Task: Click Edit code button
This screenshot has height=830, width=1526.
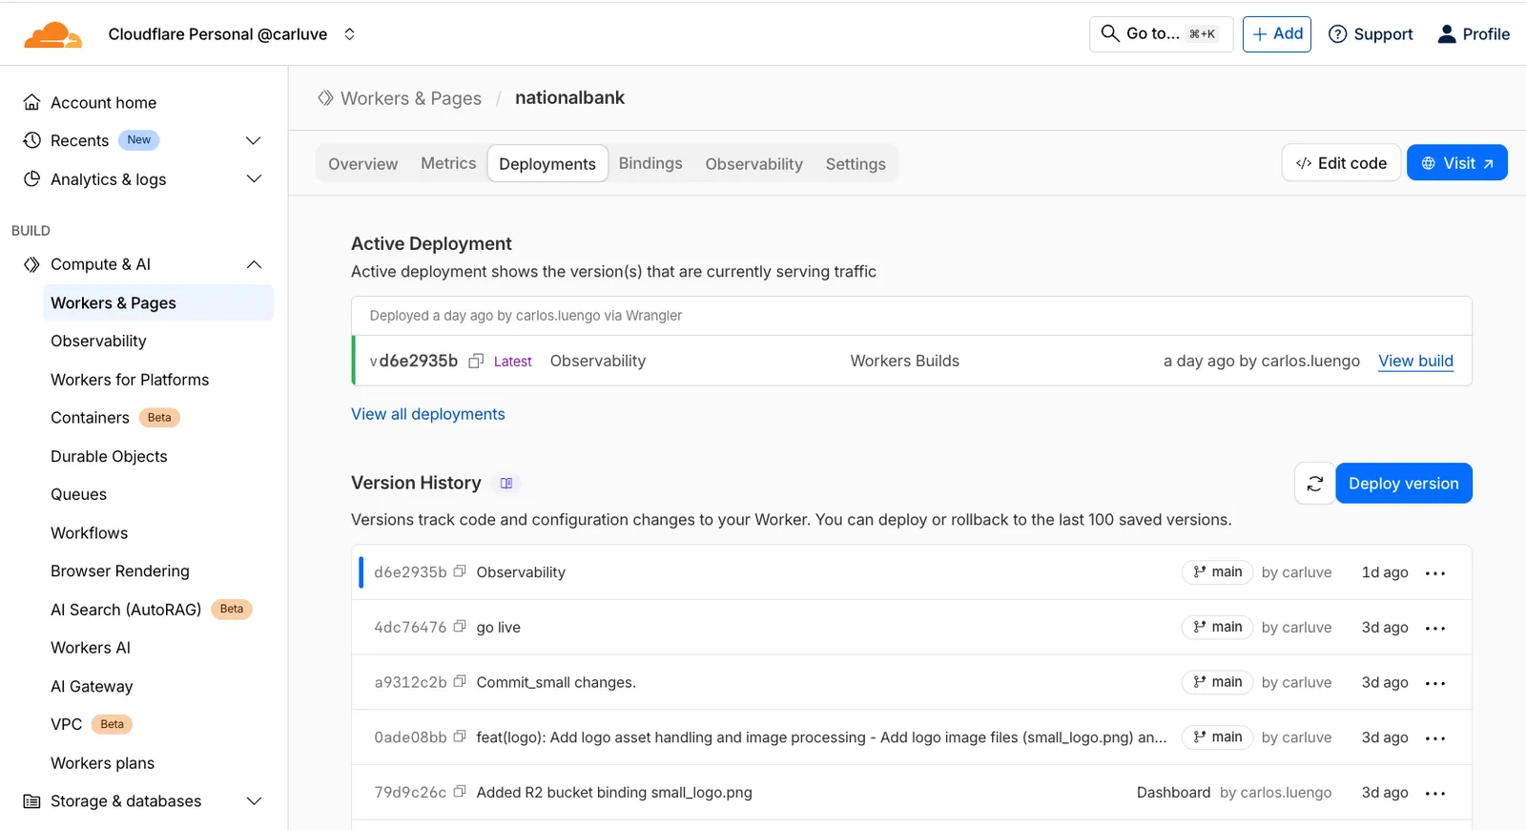Action: pyautogui.click(x=1341, y=163)
